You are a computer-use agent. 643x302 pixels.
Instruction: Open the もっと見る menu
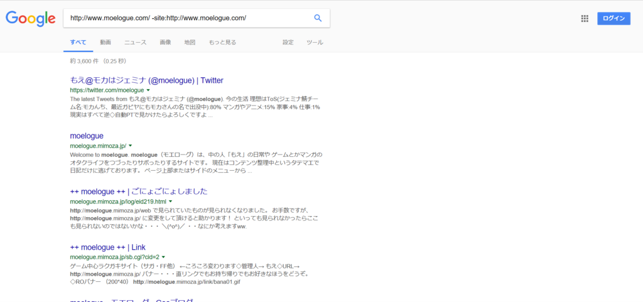click(222, 42)
